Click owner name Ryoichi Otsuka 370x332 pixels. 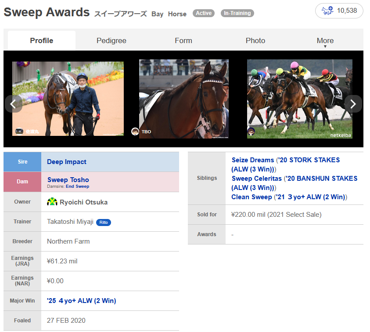(83, 202)
